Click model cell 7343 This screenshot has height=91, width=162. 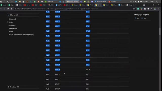[88, 74]
